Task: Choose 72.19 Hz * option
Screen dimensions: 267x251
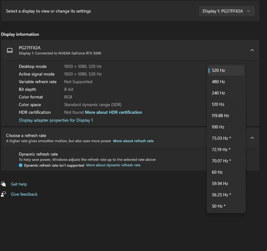Action: [226, 149]
